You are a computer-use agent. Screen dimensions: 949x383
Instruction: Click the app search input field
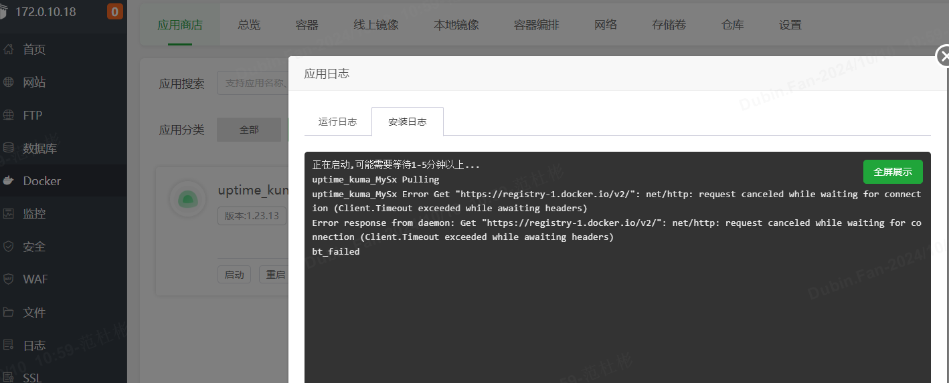tap(253, 84)
